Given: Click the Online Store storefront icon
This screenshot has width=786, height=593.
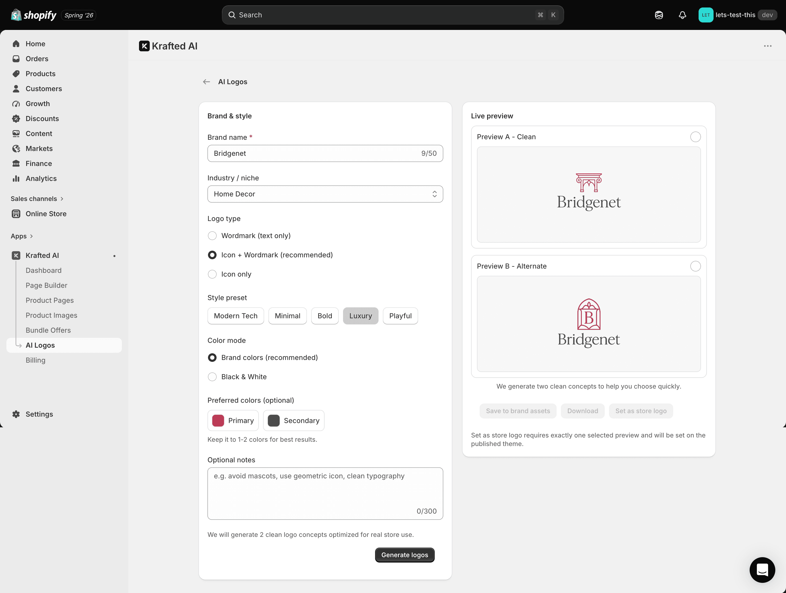Looking at the screenshot, I should pyautogui.click(x=16, y=214).
